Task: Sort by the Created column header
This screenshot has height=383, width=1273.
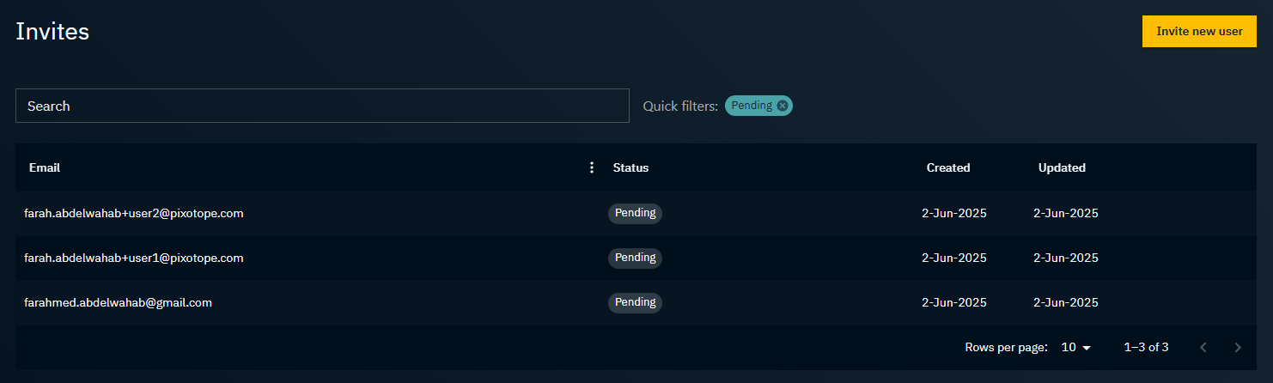Action: [948, 167]
